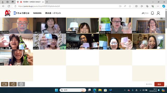Click the browser back arrow
This screenshot has width=167, height=93.
click(3, 6)
